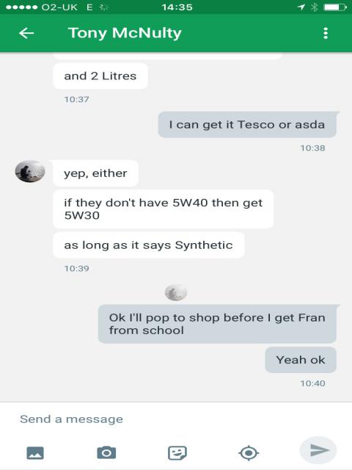
Task: Tap the share location target icon
Action: pyautogui.click(x=249, y=453)
